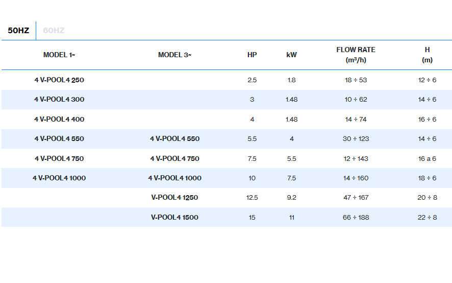Image resolution: width=452 pixels, height=283 pixels.
Task: Click 4 V-POOL4 750 in MODEL 3~ column
Action: (174, 159)
